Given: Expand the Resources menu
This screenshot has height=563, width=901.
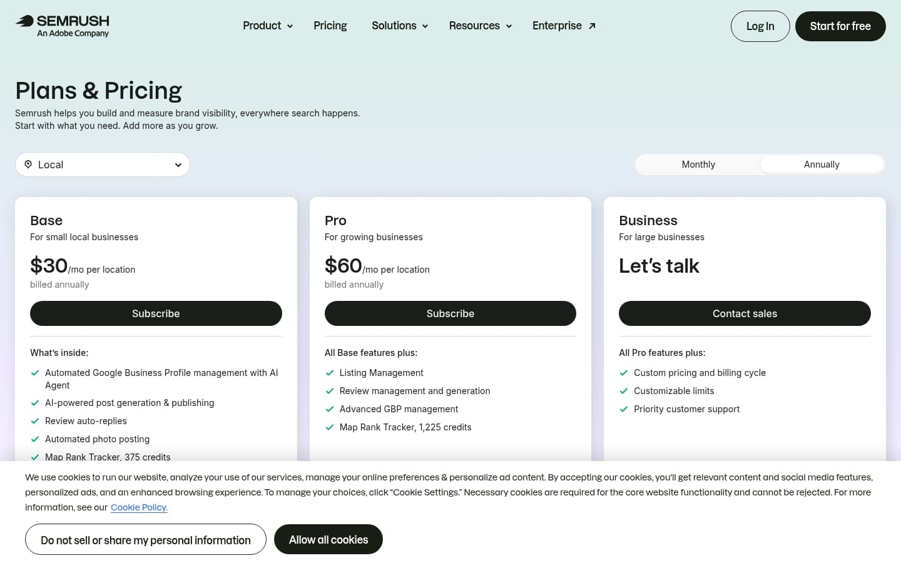Looking at the screenshot, I should click(x=481, y=26).
